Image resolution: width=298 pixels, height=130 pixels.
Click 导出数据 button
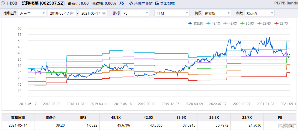(x=168, y=3)
